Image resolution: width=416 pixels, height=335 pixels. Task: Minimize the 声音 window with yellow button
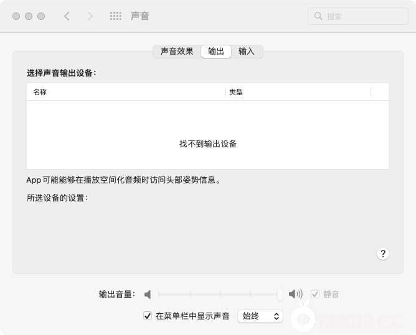tap(29, 16)
